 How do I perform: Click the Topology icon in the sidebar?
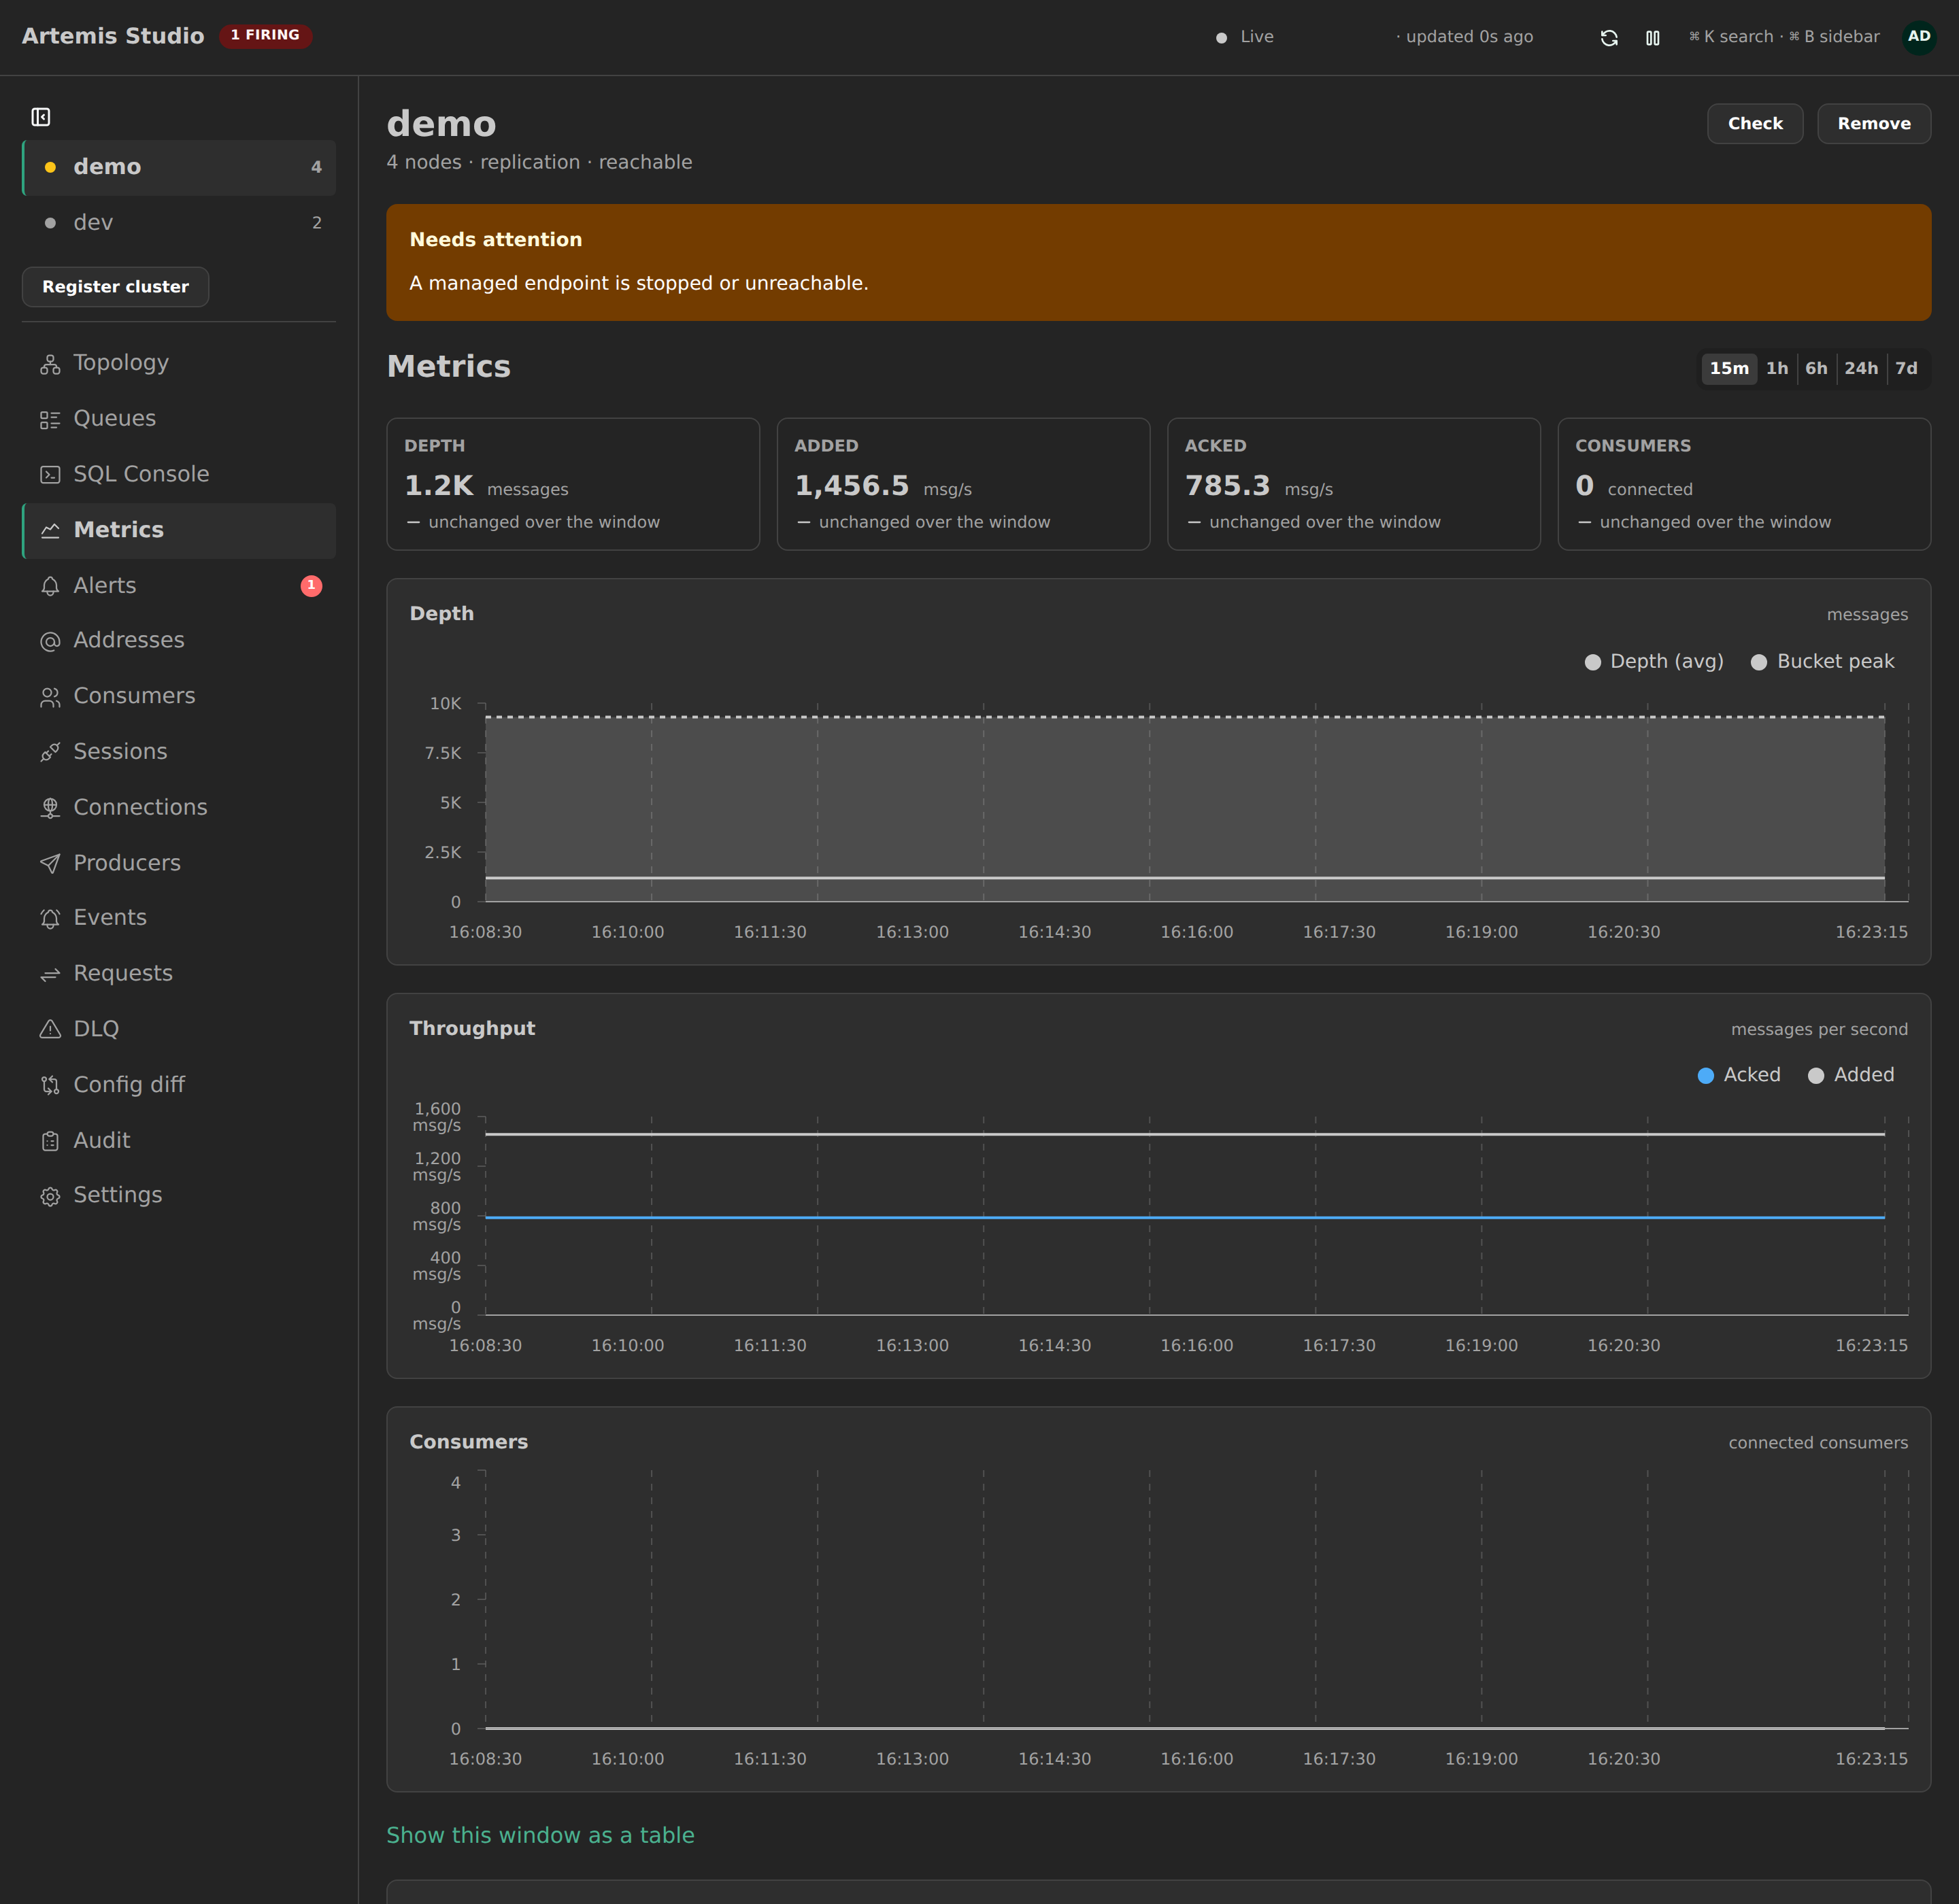pos(50,364)
